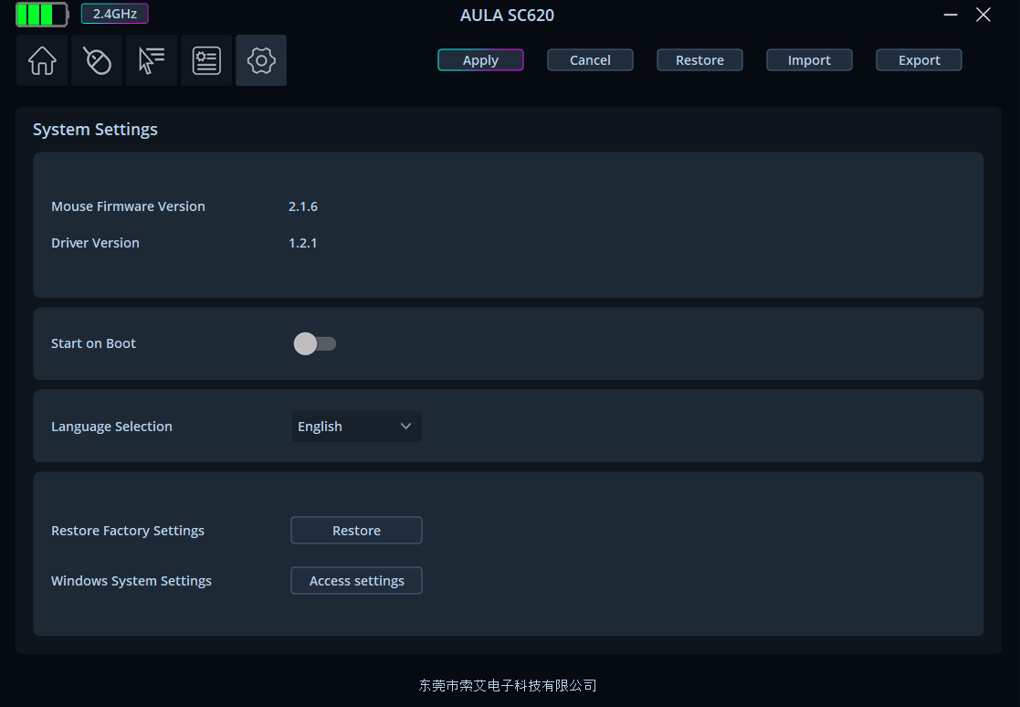
Task: Click the Language Selection label
Action: pyautogui.click(x=112, y=427)
